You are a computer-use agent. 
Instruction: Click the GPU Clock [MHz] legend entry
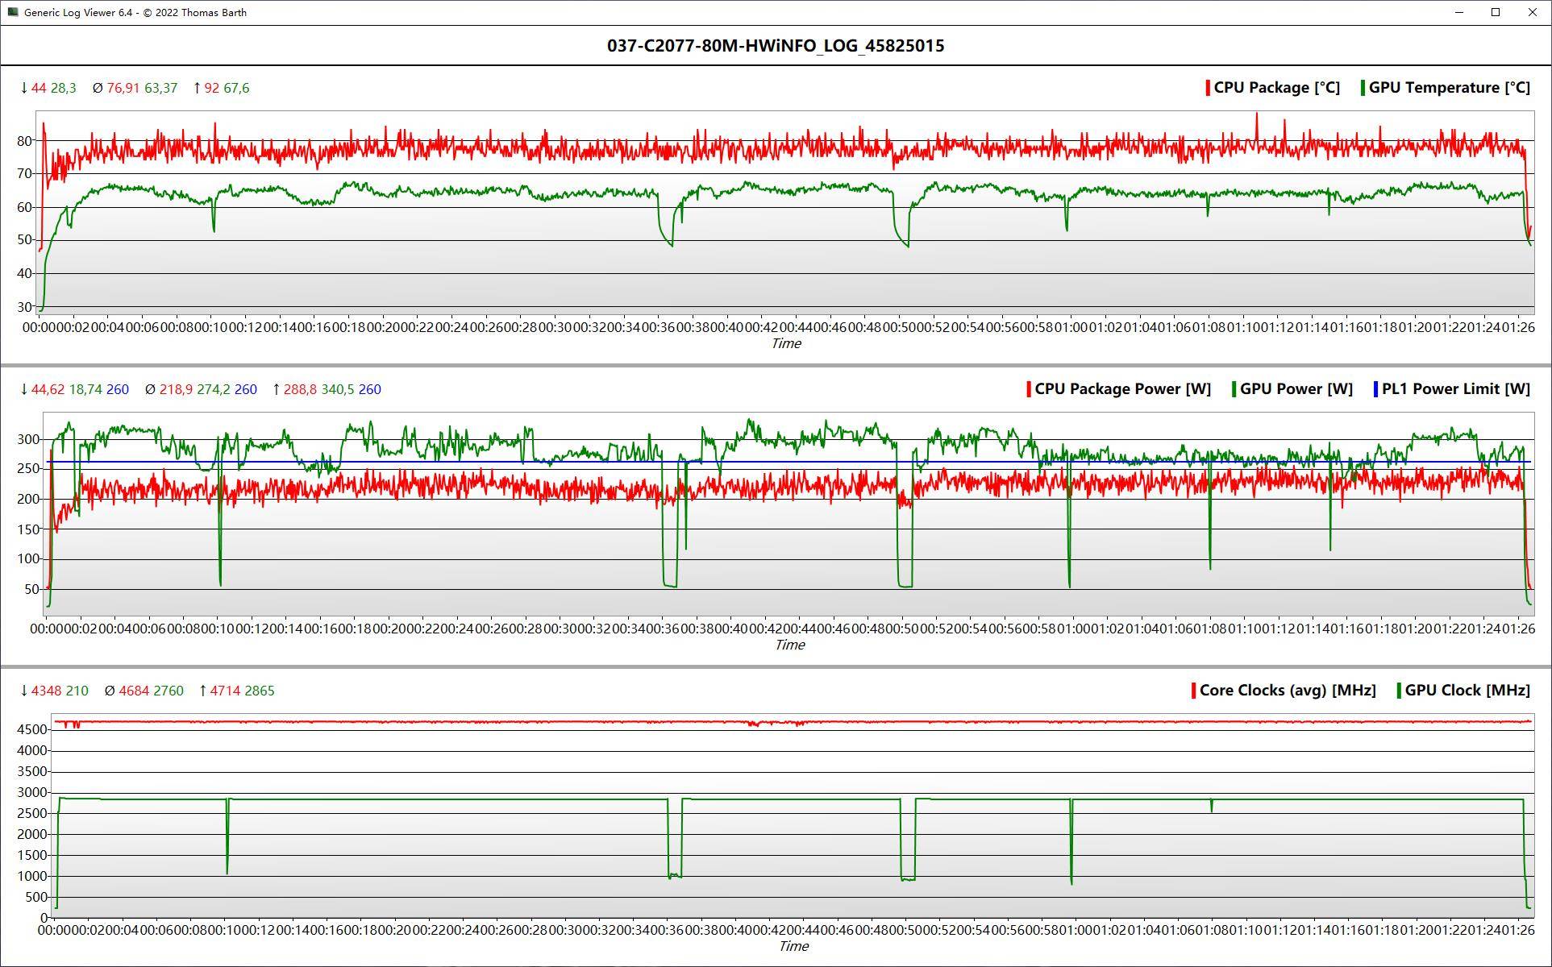(x=1467, y=691)
